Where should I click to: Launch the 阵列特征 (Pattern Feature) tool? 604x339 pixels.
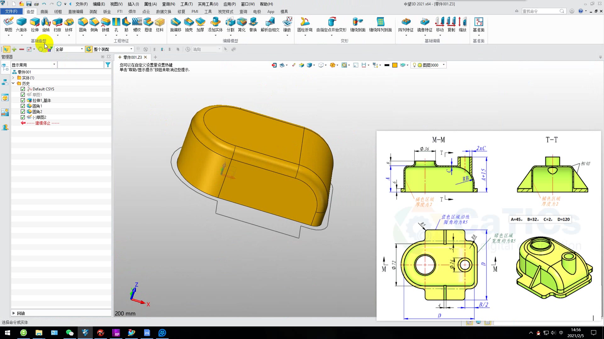tap(406, 25)
